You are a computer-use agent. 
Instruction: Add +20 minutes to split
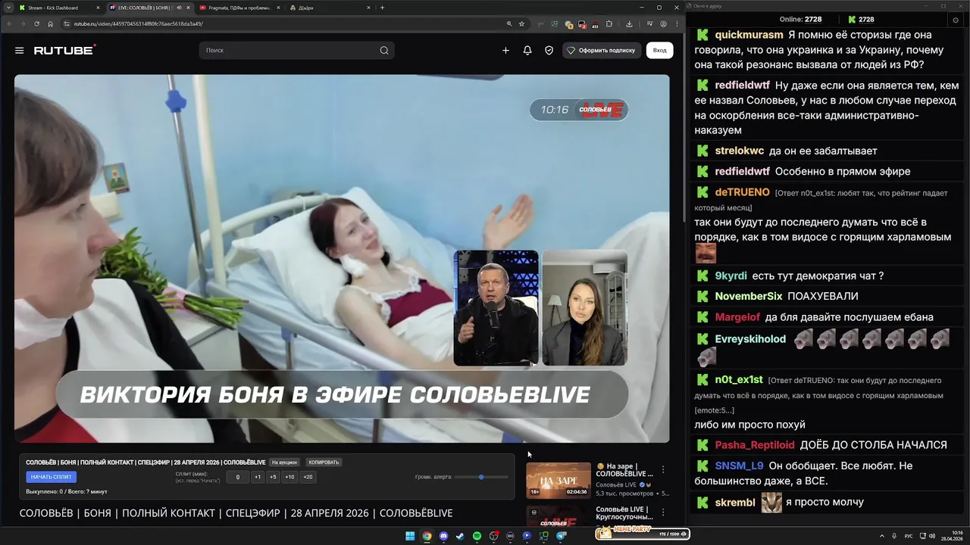tap(308, 477)
